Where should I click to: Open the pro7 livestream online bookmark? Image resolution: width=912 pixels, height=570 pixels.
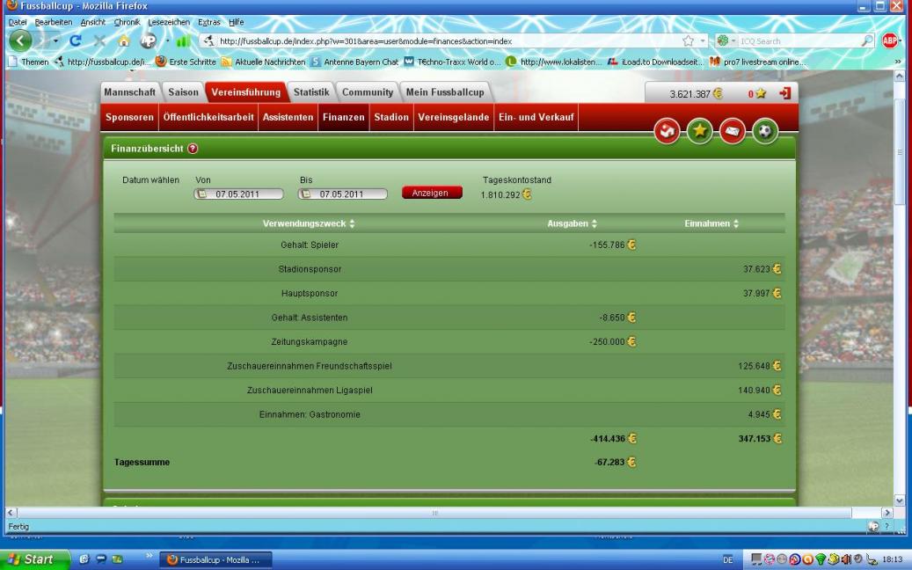click(x=757, y=62)
